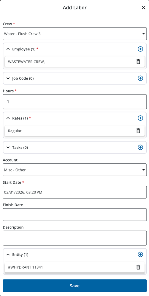The width and height of the screenshot is (149, 296).
Task: Click the Employee (1) section header label
Action: tap(24, 49)
